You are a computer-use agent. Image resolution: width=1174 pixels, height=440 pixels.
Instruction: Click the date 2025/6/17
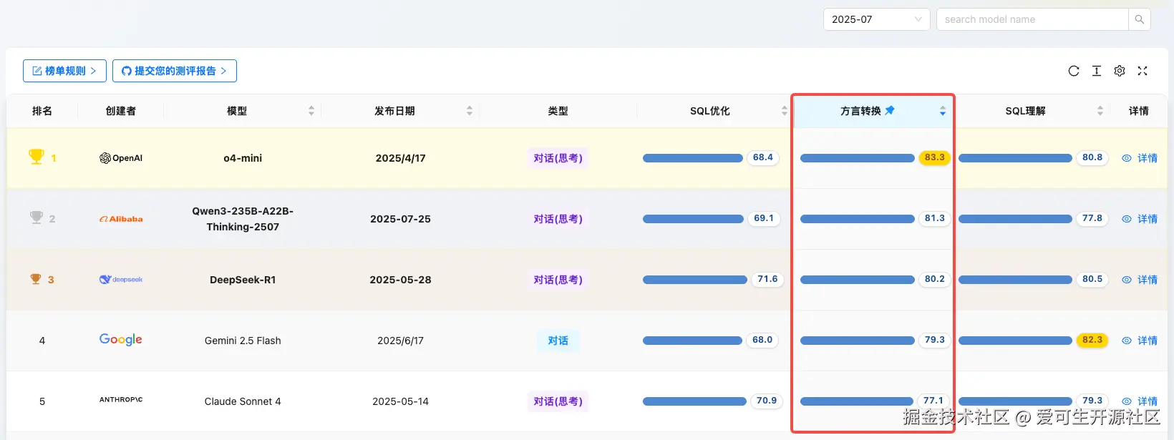click(400, 341)
